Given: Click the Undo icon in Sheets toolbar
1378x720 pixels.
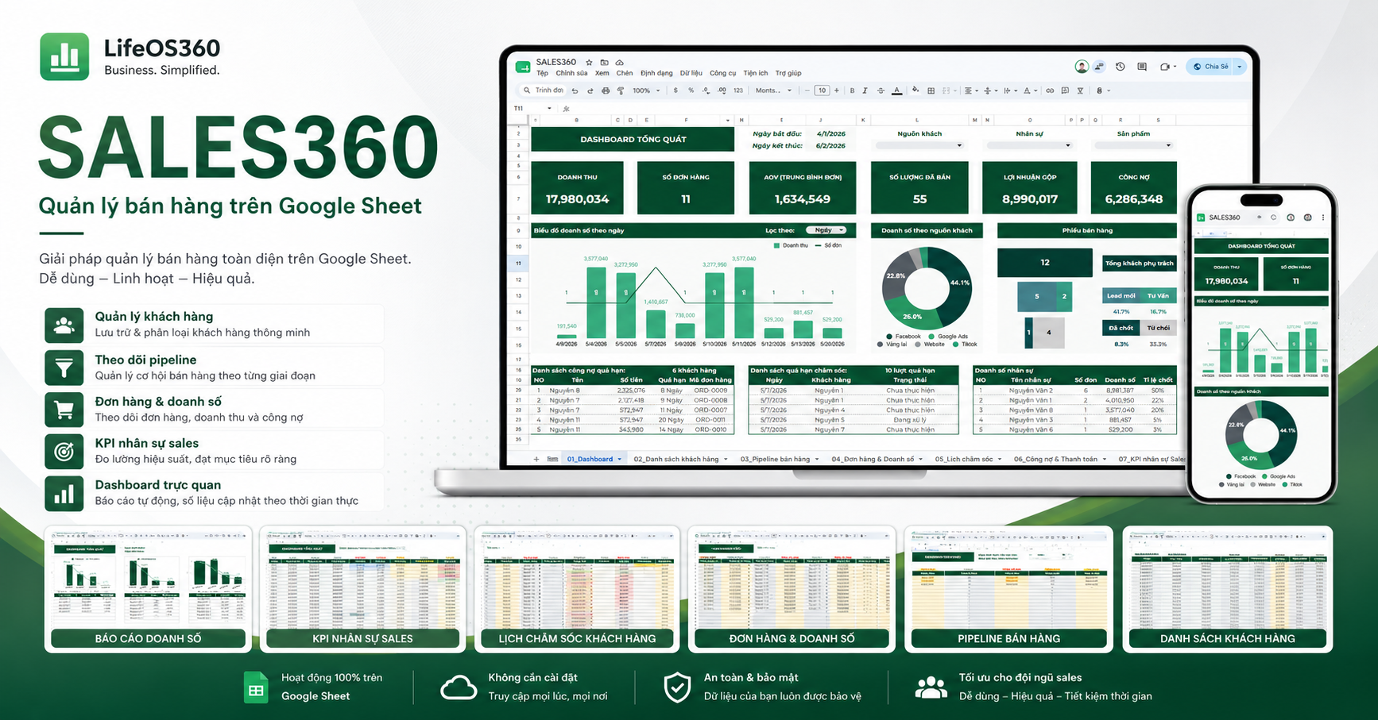Looking at the screenshot, I should click(575, 90).
